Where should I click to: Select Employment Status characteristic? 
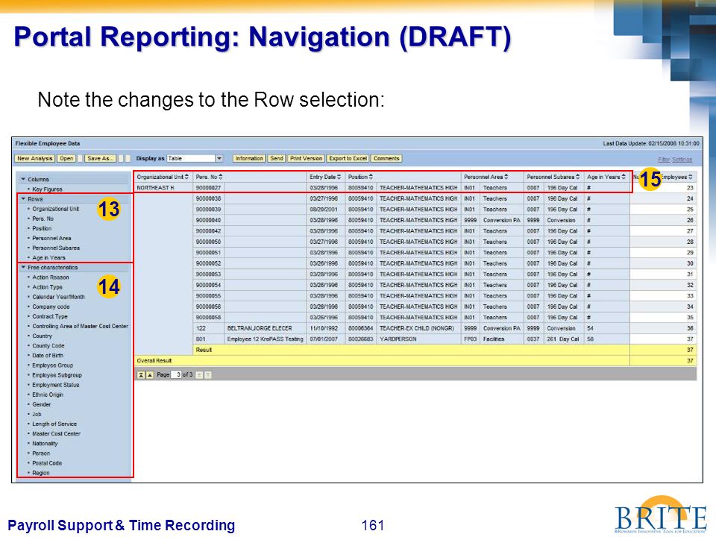tap(56, 385)
